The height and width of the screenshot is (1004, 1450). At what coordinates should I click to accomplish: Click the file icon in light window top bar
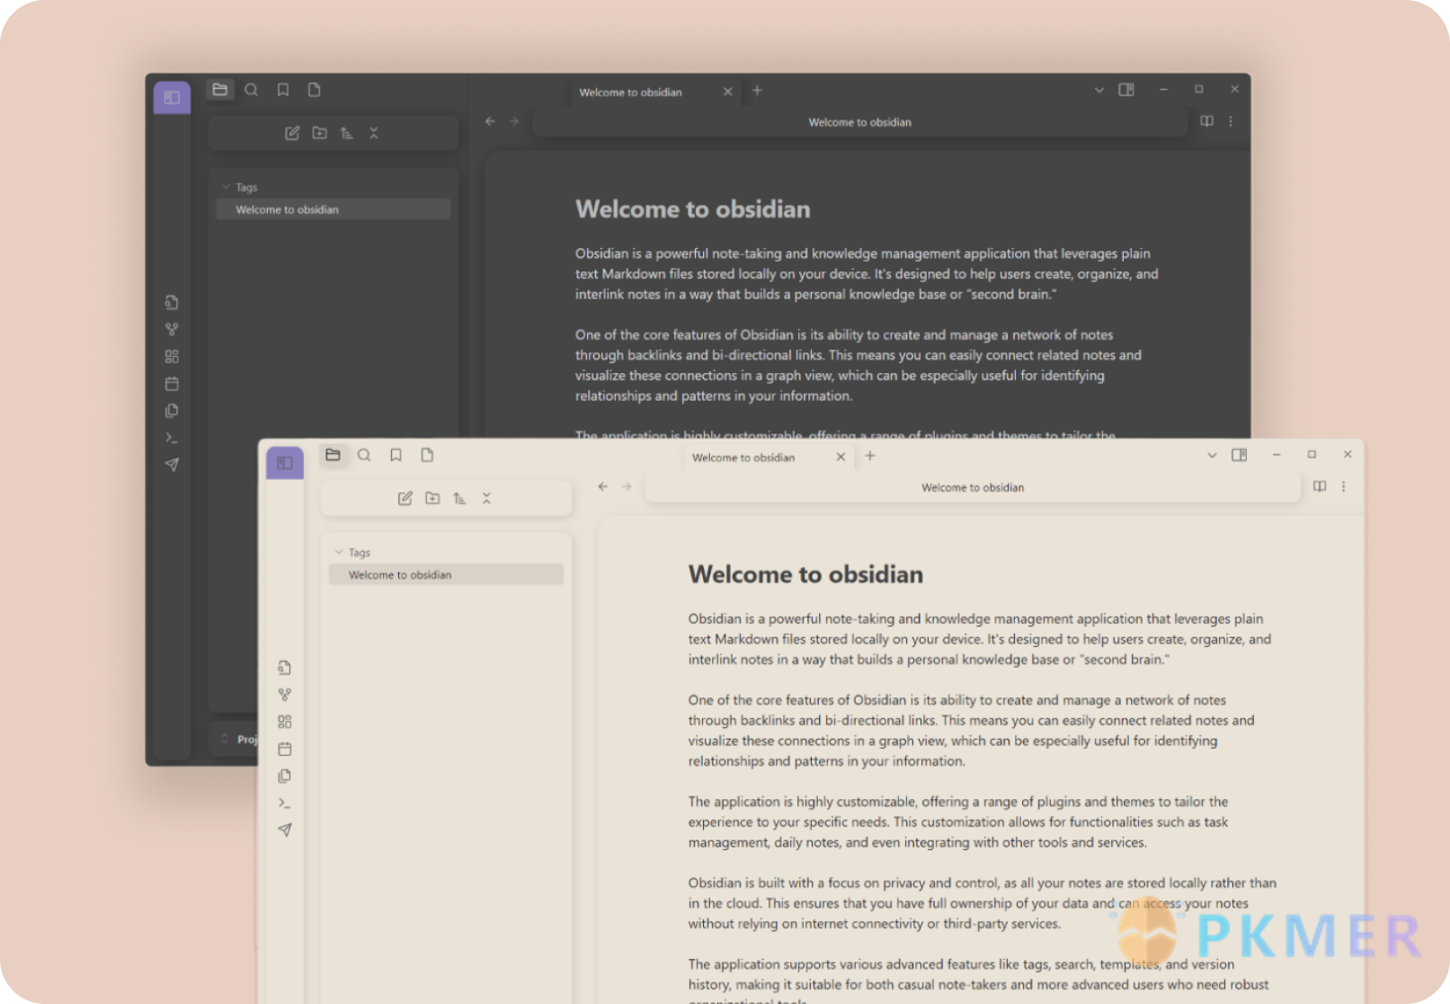pyautogui.click(x=427, y=455)
